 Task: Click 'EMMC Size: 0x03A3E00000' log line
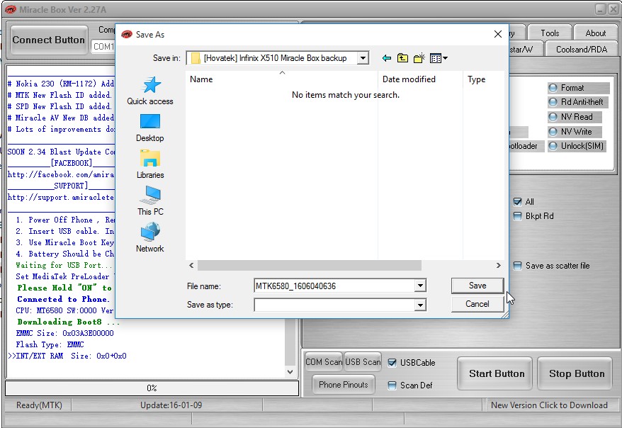coord(64,333)
